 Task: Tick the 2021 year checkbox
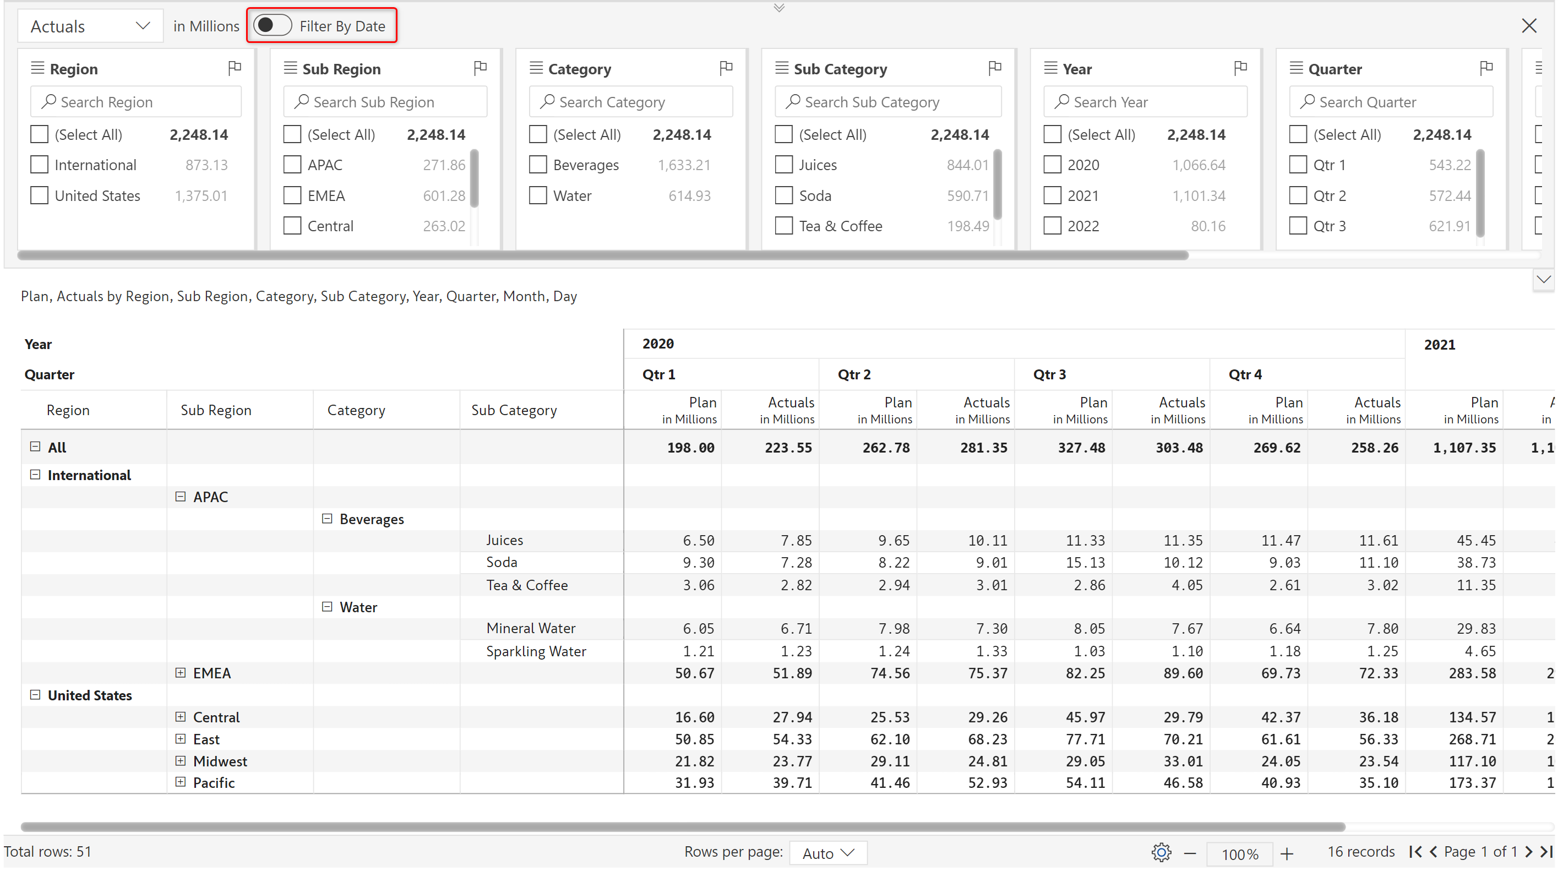click(x=1053, y=195)
